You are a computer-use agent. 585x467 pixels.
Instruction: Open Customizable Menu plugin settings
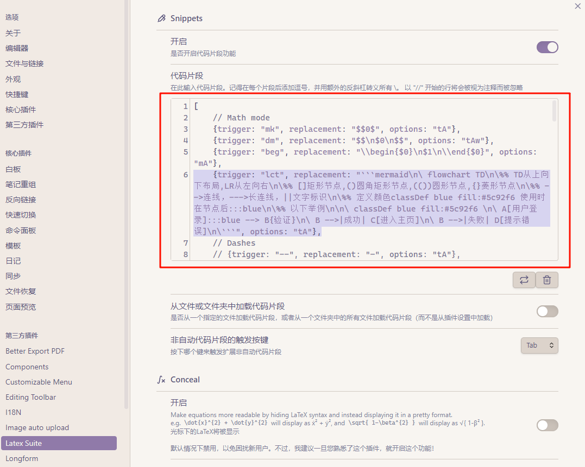tap(39, 382)
